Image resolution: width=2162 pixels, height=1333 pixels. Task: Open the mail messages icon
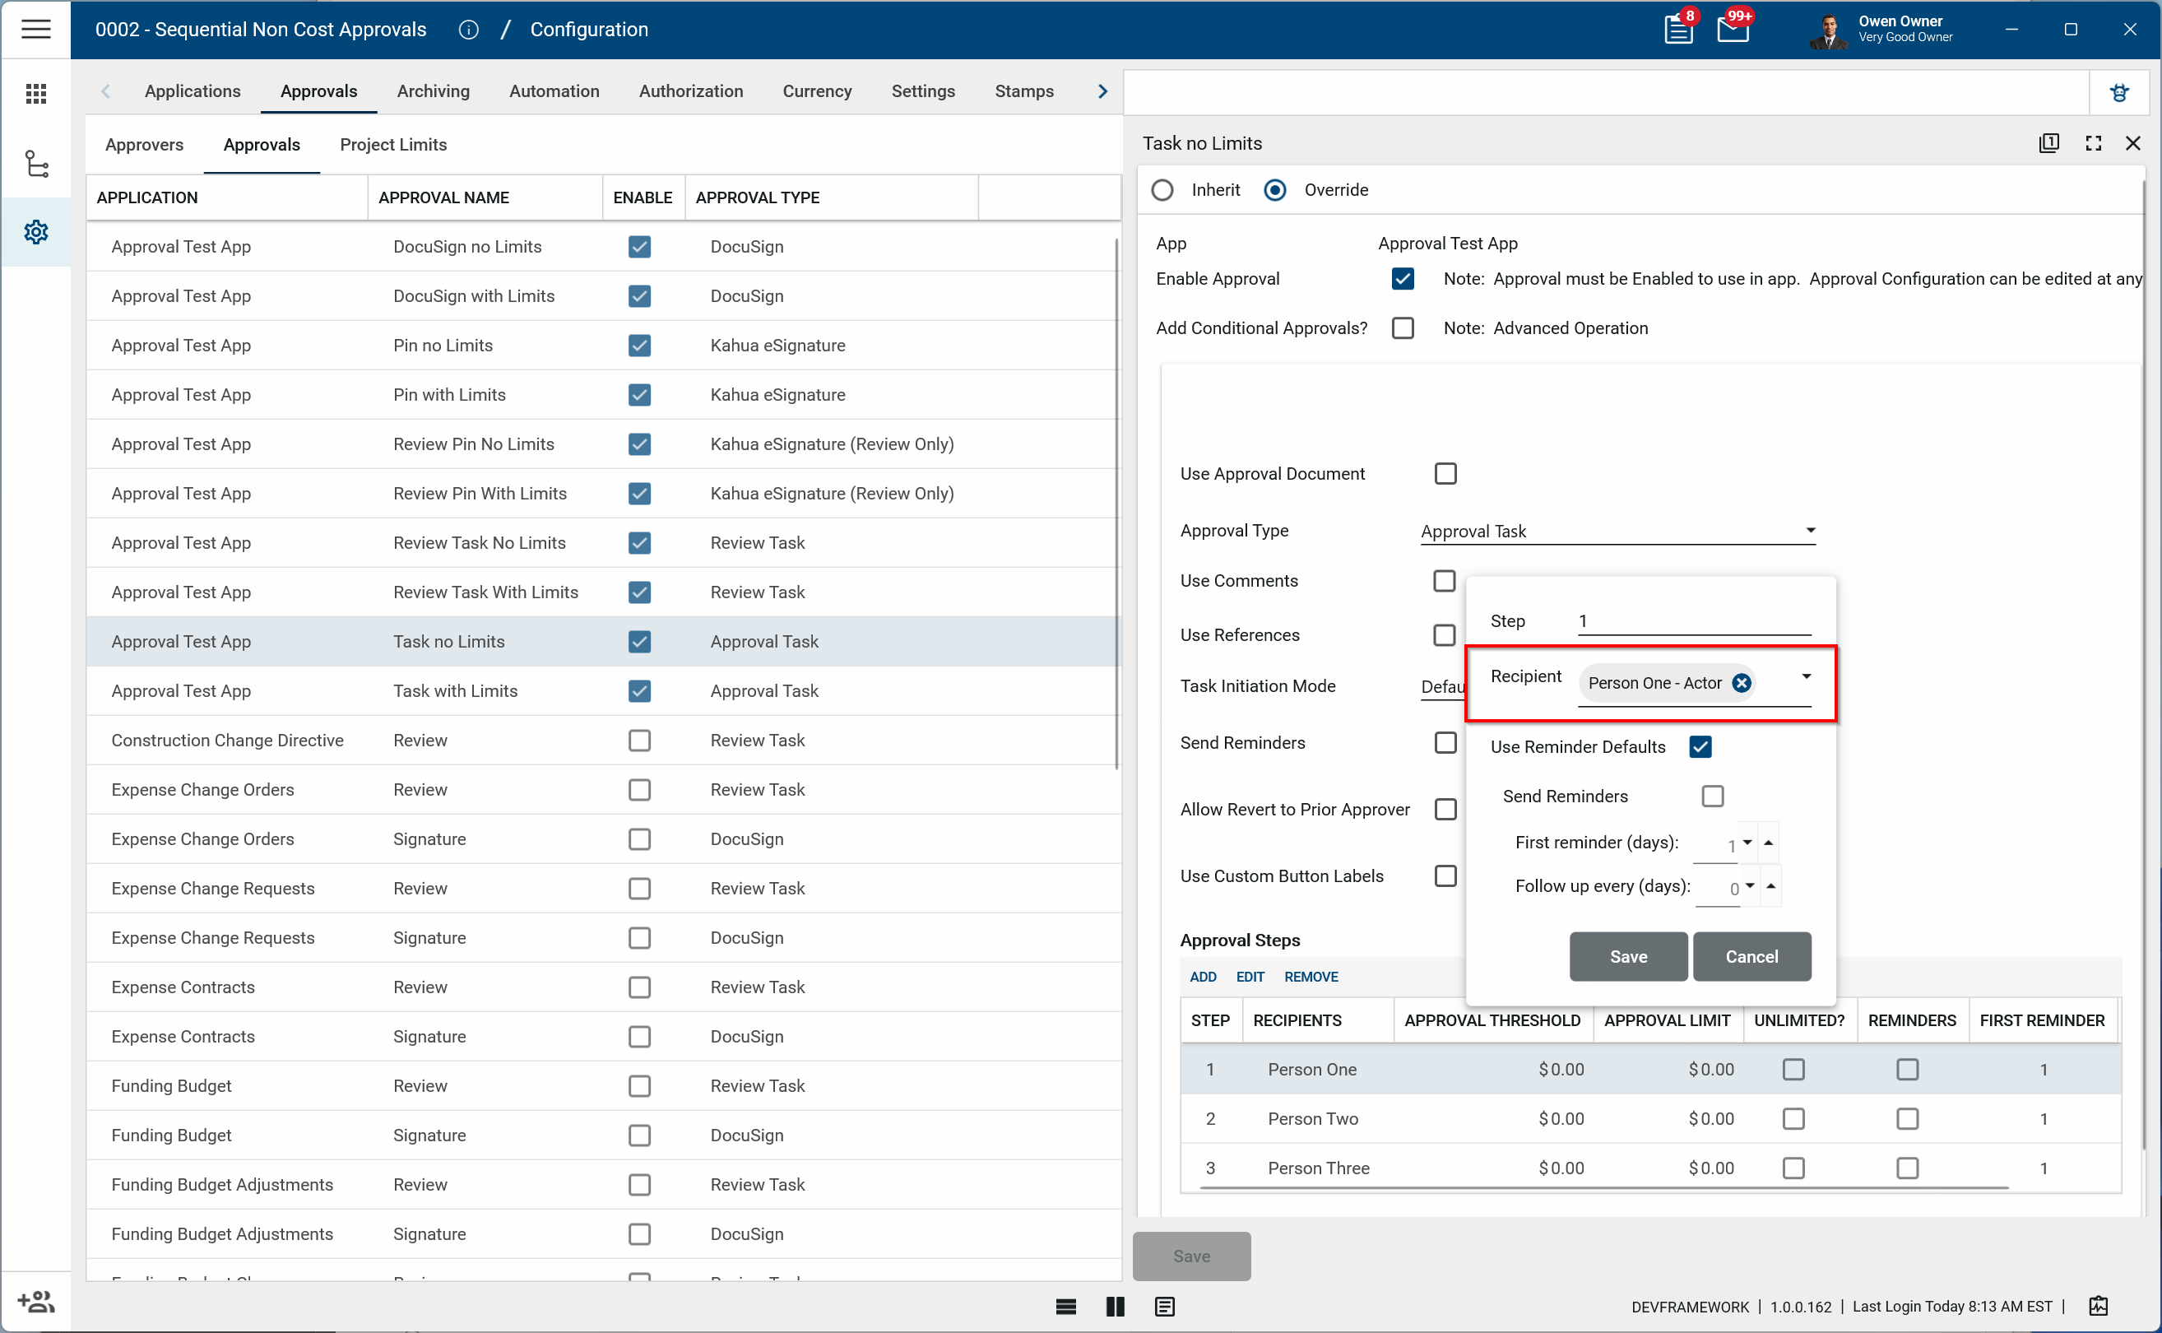point(1732,30)
